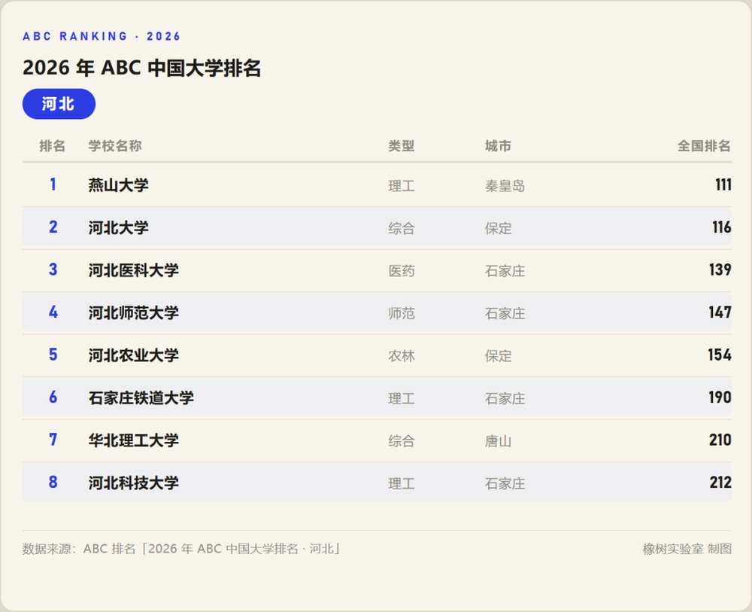Click the school name 河北医科大学
This screenshot has width=752, height=612.
(134, 270)
